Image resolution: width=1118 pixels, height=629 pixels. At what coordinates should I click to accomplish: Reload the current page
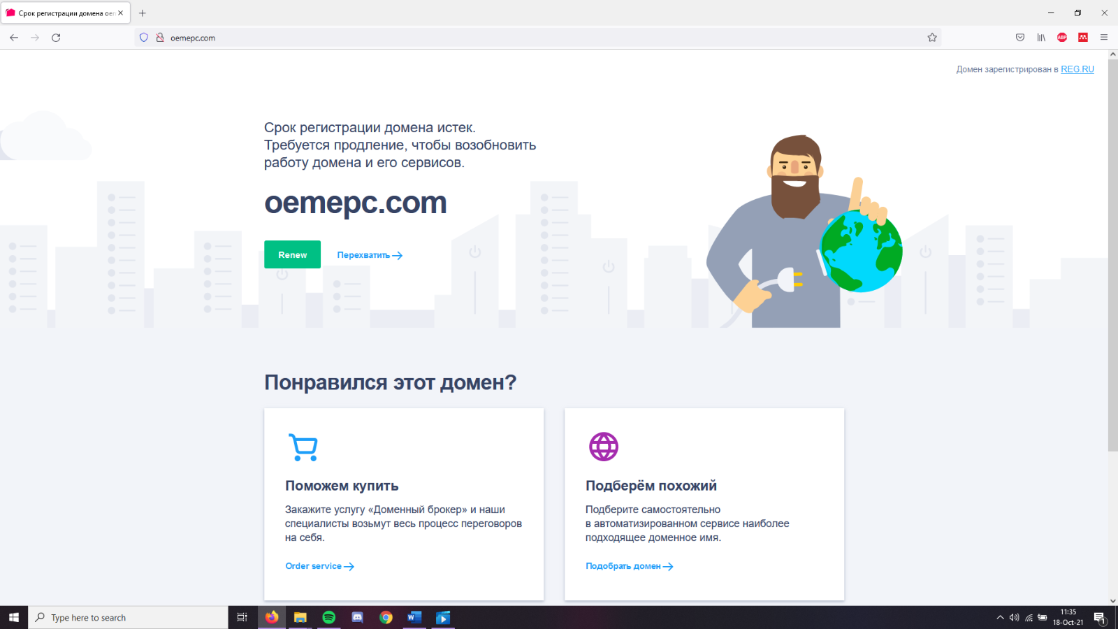tap(56, 38)
